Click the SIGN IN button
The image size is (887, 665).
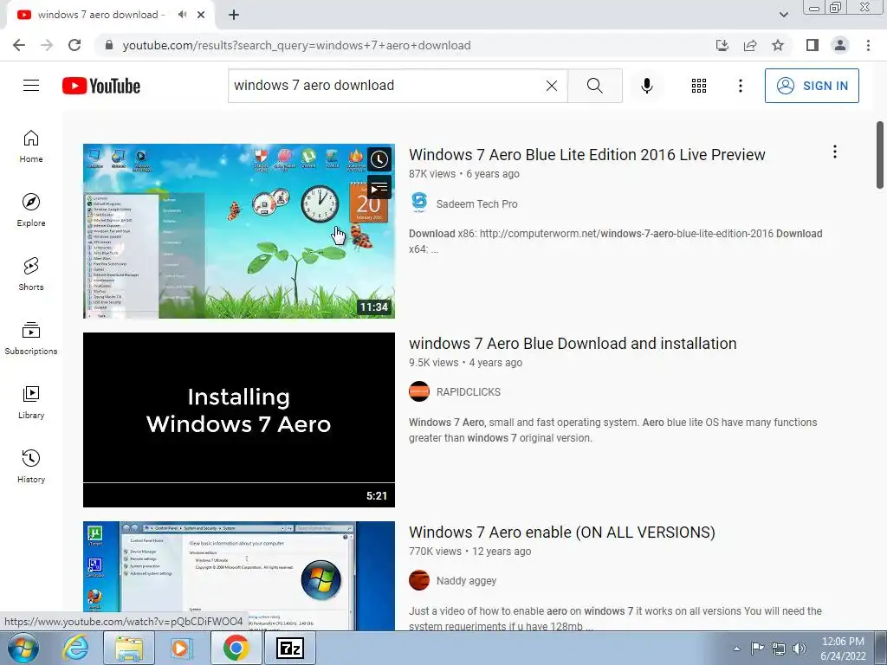[812, 86]
